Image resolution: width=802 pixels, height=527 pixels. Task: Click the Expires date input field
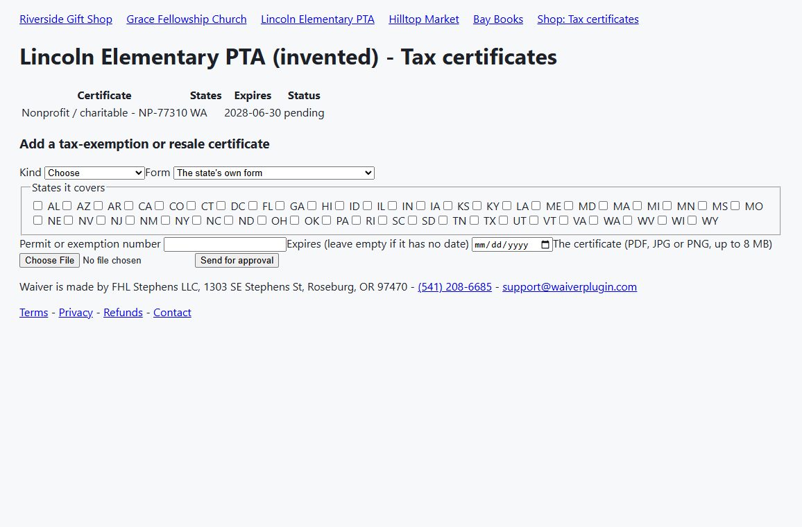coord(512,245)
